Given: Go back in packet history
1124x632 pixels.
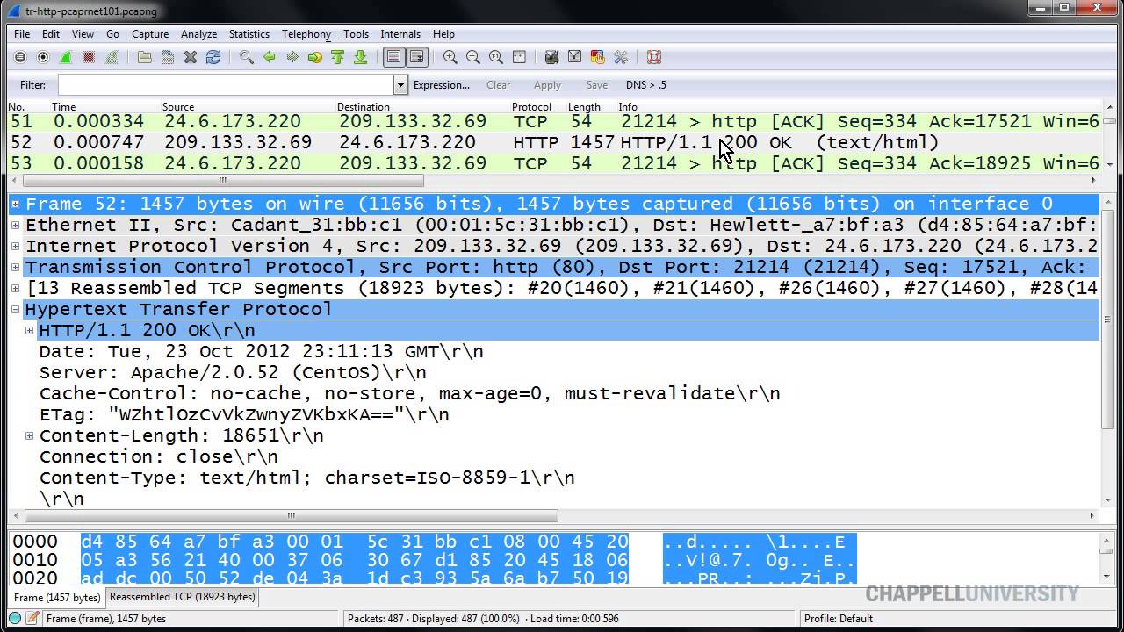Looking at the screenshot, I should click(270, 57).
